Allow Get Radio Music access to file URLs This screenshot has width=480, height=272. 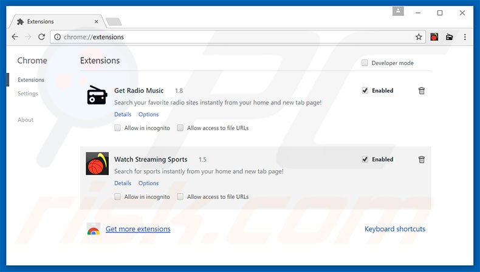[x=180, y=128]
